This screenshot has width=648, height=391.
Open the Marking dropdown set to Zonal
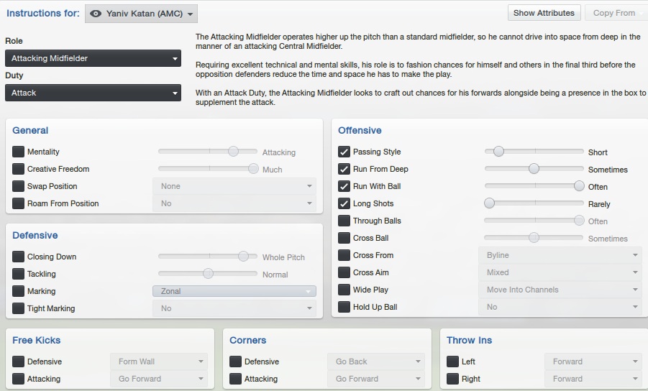pos(234,291)
